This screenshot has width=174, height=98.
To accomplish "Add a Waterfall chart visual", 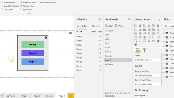I will click(x=135, y=33).
